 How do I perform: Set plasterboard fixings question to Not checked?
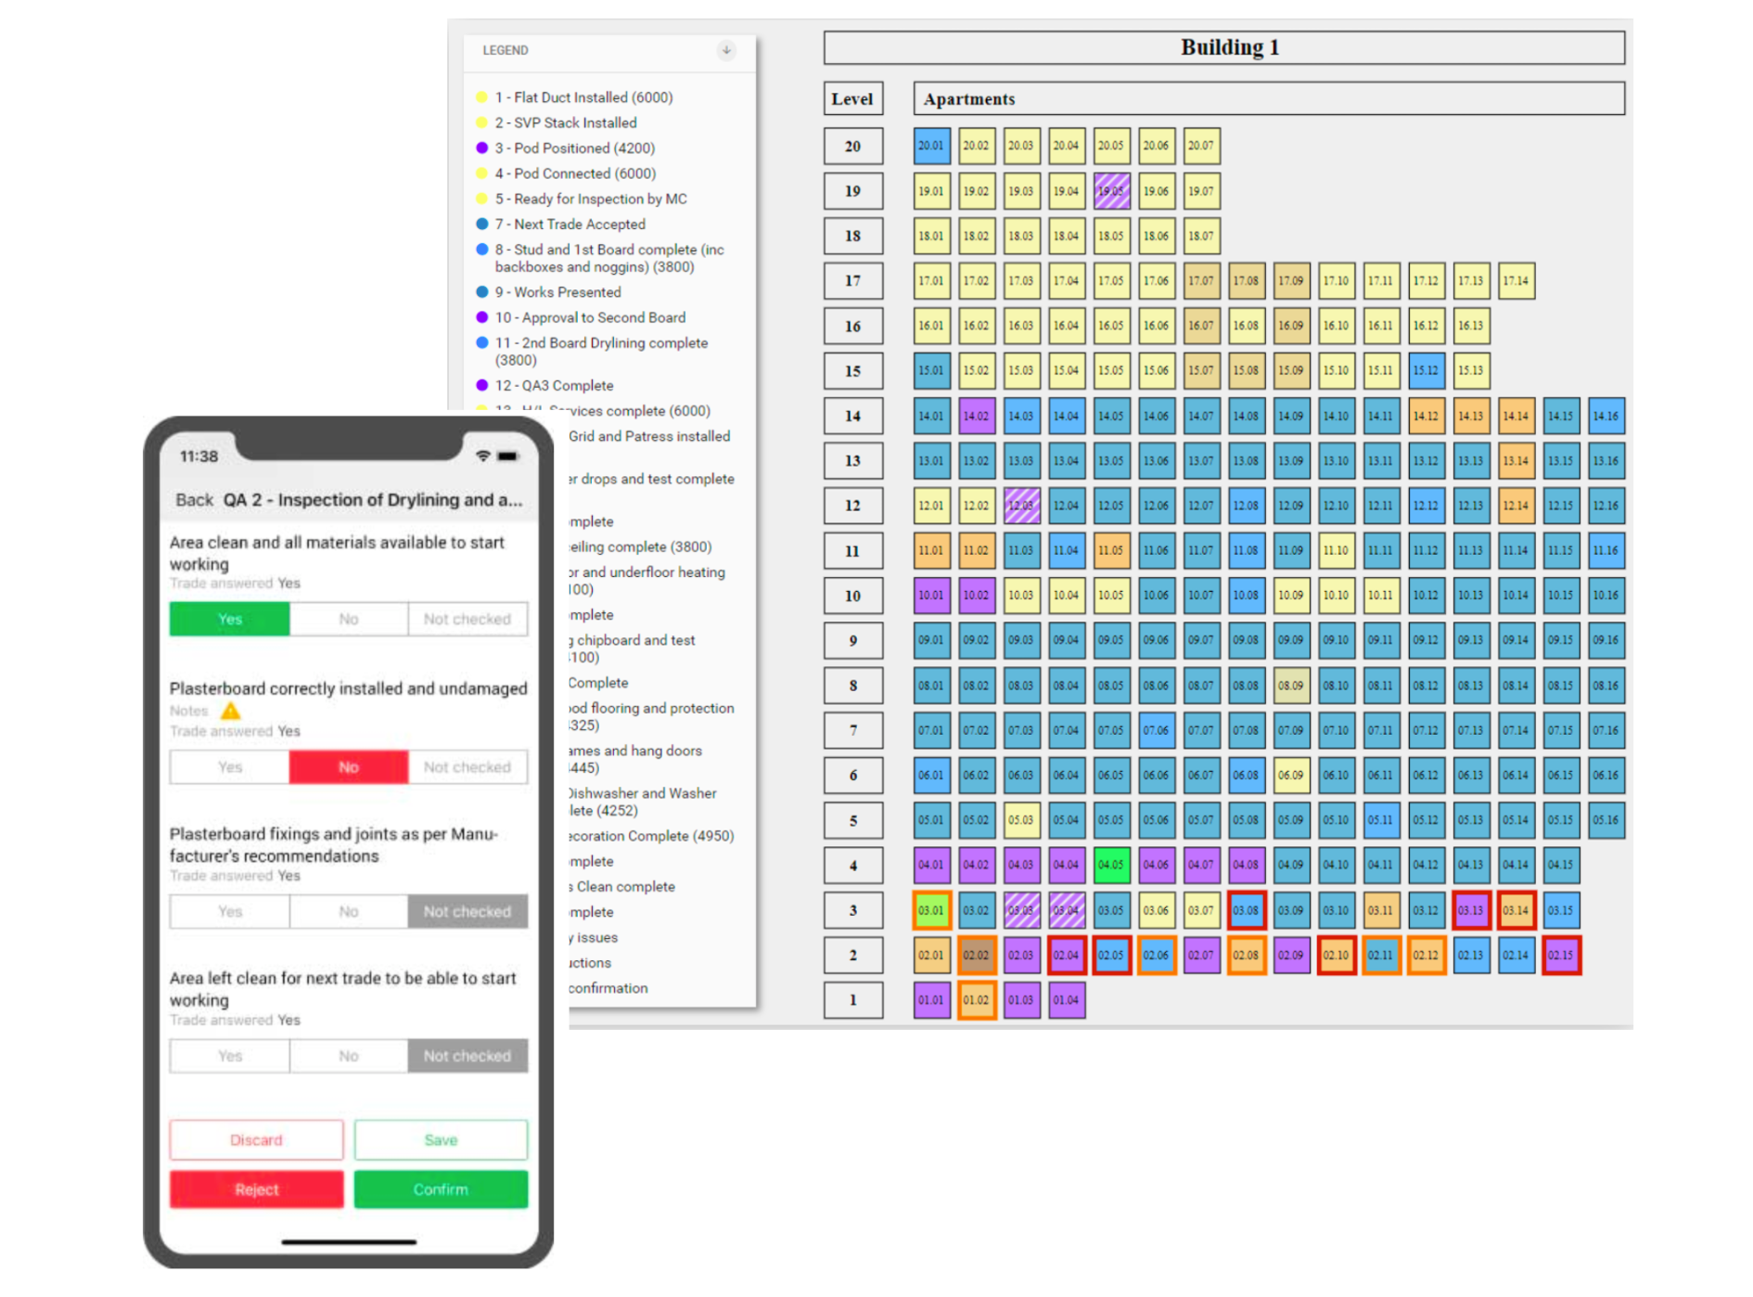tap(467, 911)
